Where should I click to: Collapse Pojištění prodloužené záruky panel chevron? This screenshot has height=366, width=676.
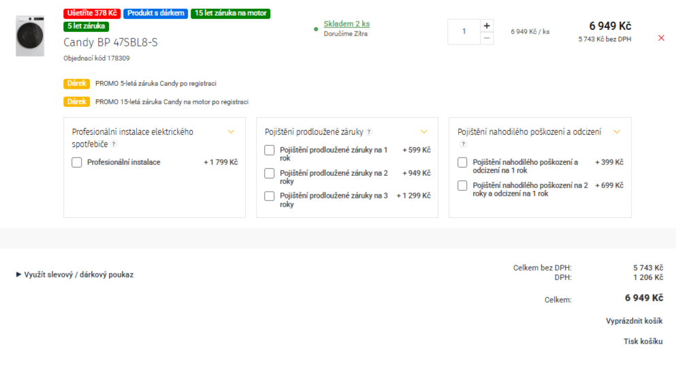coord(424,132)
